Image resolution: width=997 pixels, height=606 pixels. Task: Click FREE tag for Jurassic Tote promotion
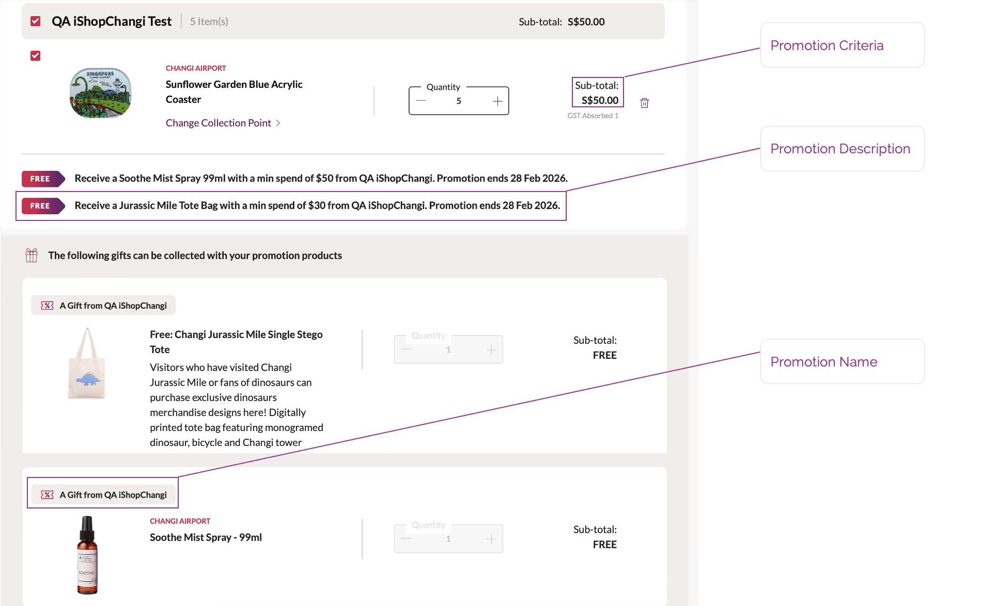41,206
